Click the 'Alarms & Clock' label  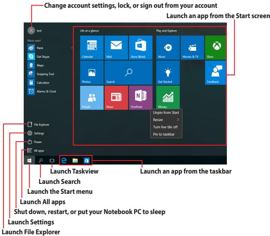tap(46, 91)
